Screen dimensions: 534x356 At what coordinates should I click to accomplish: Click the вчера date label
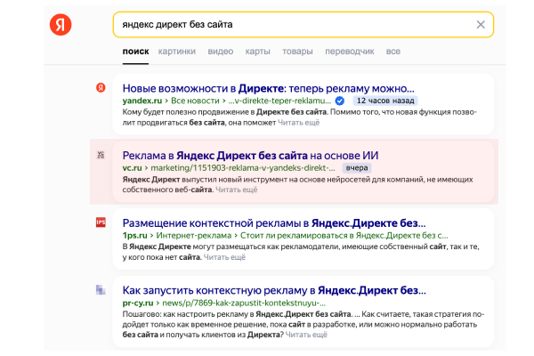[x=357, y=168]
